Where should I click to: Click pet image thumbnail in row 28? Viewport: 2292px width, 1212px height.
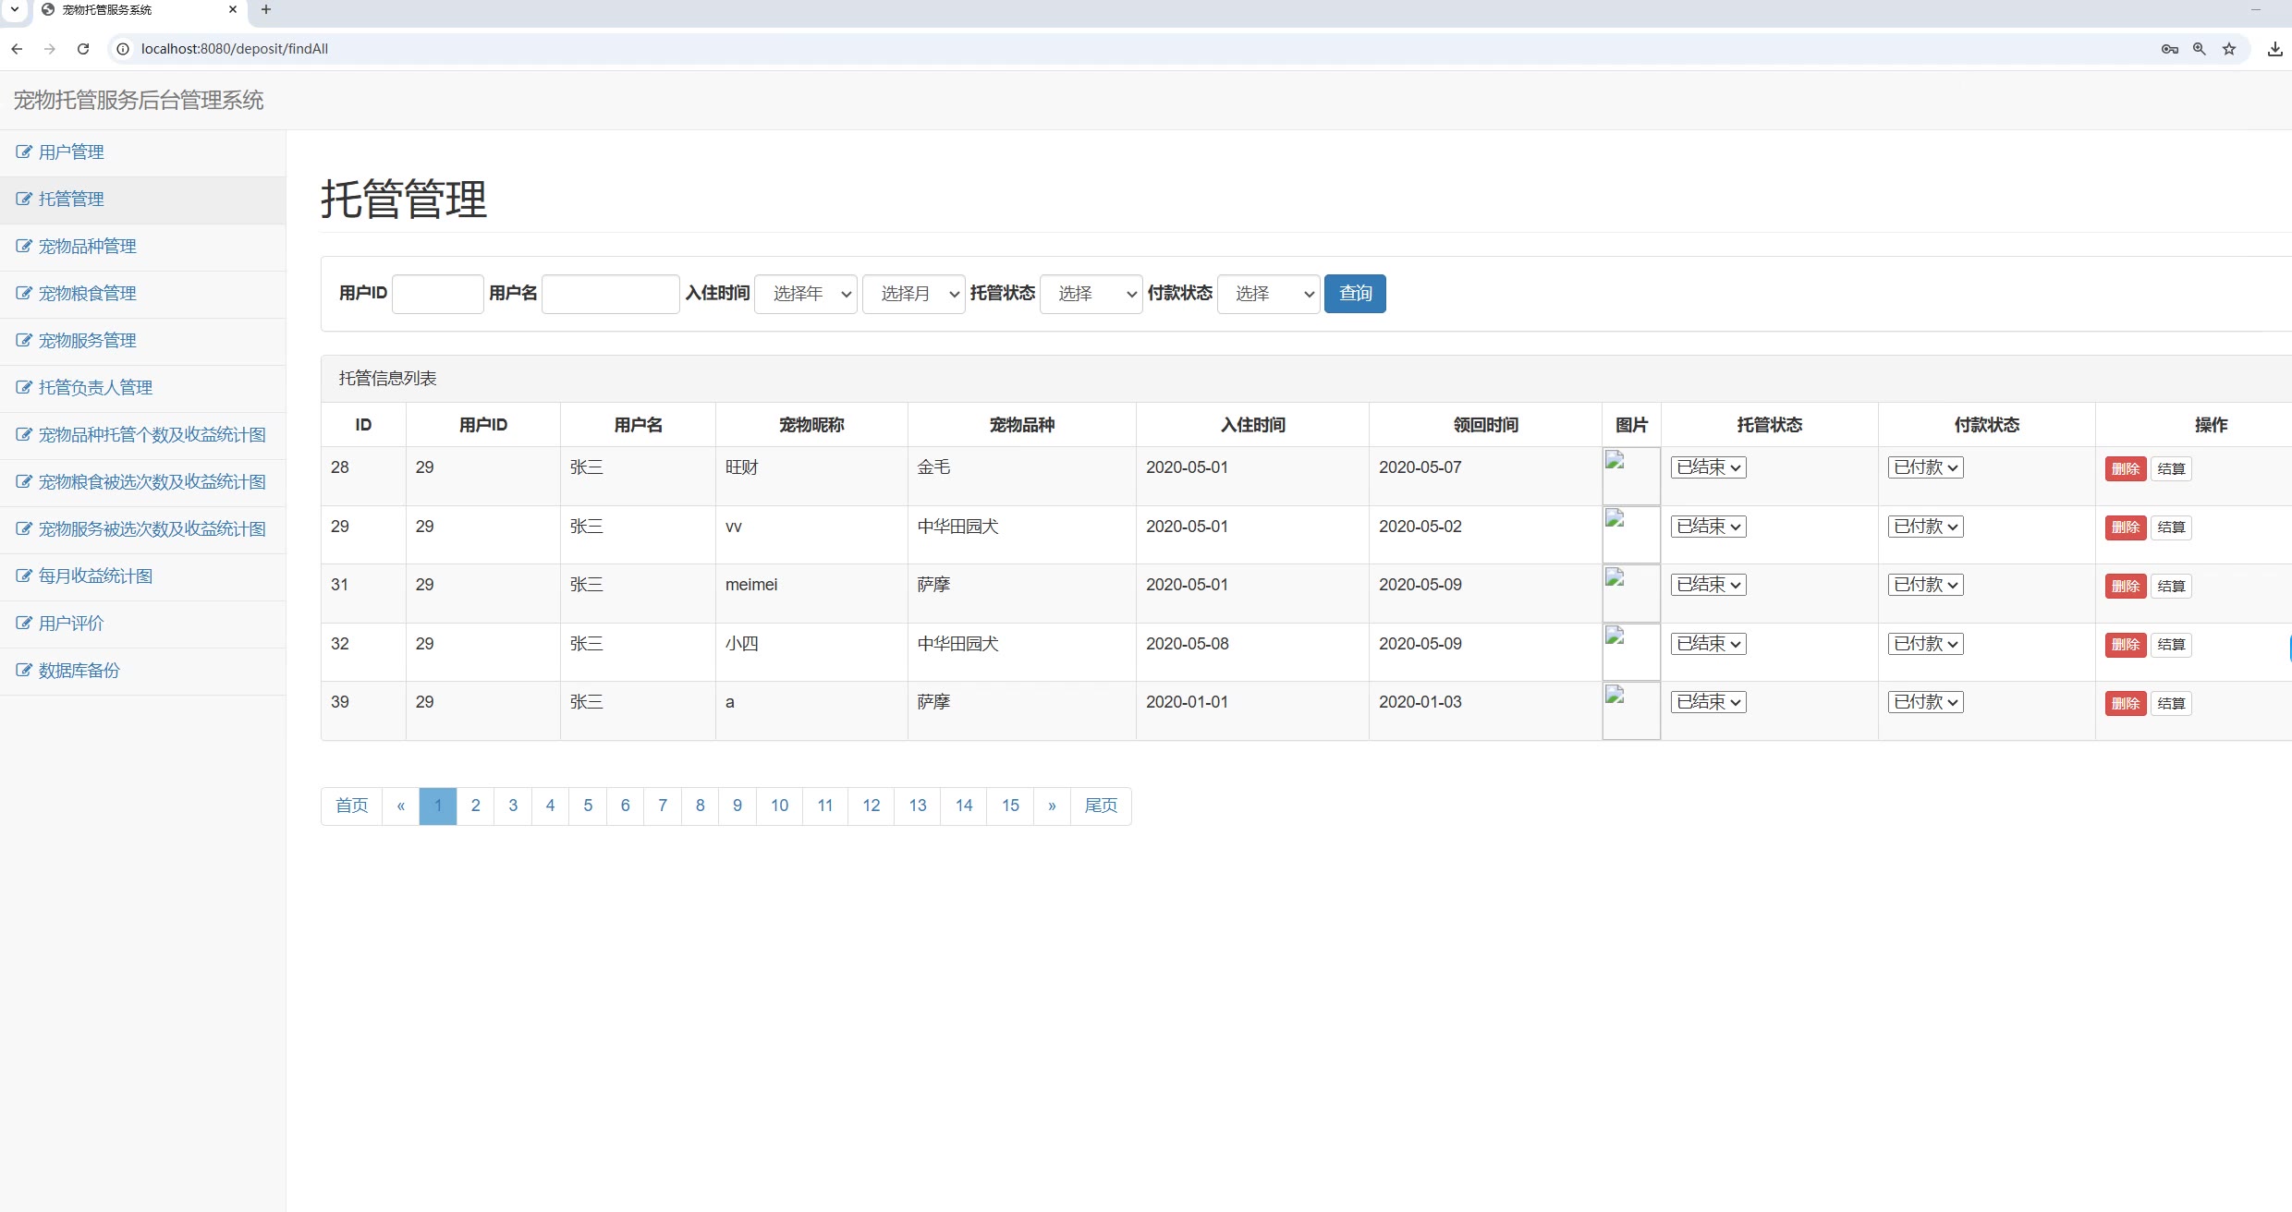click(x=1630, y=475)
